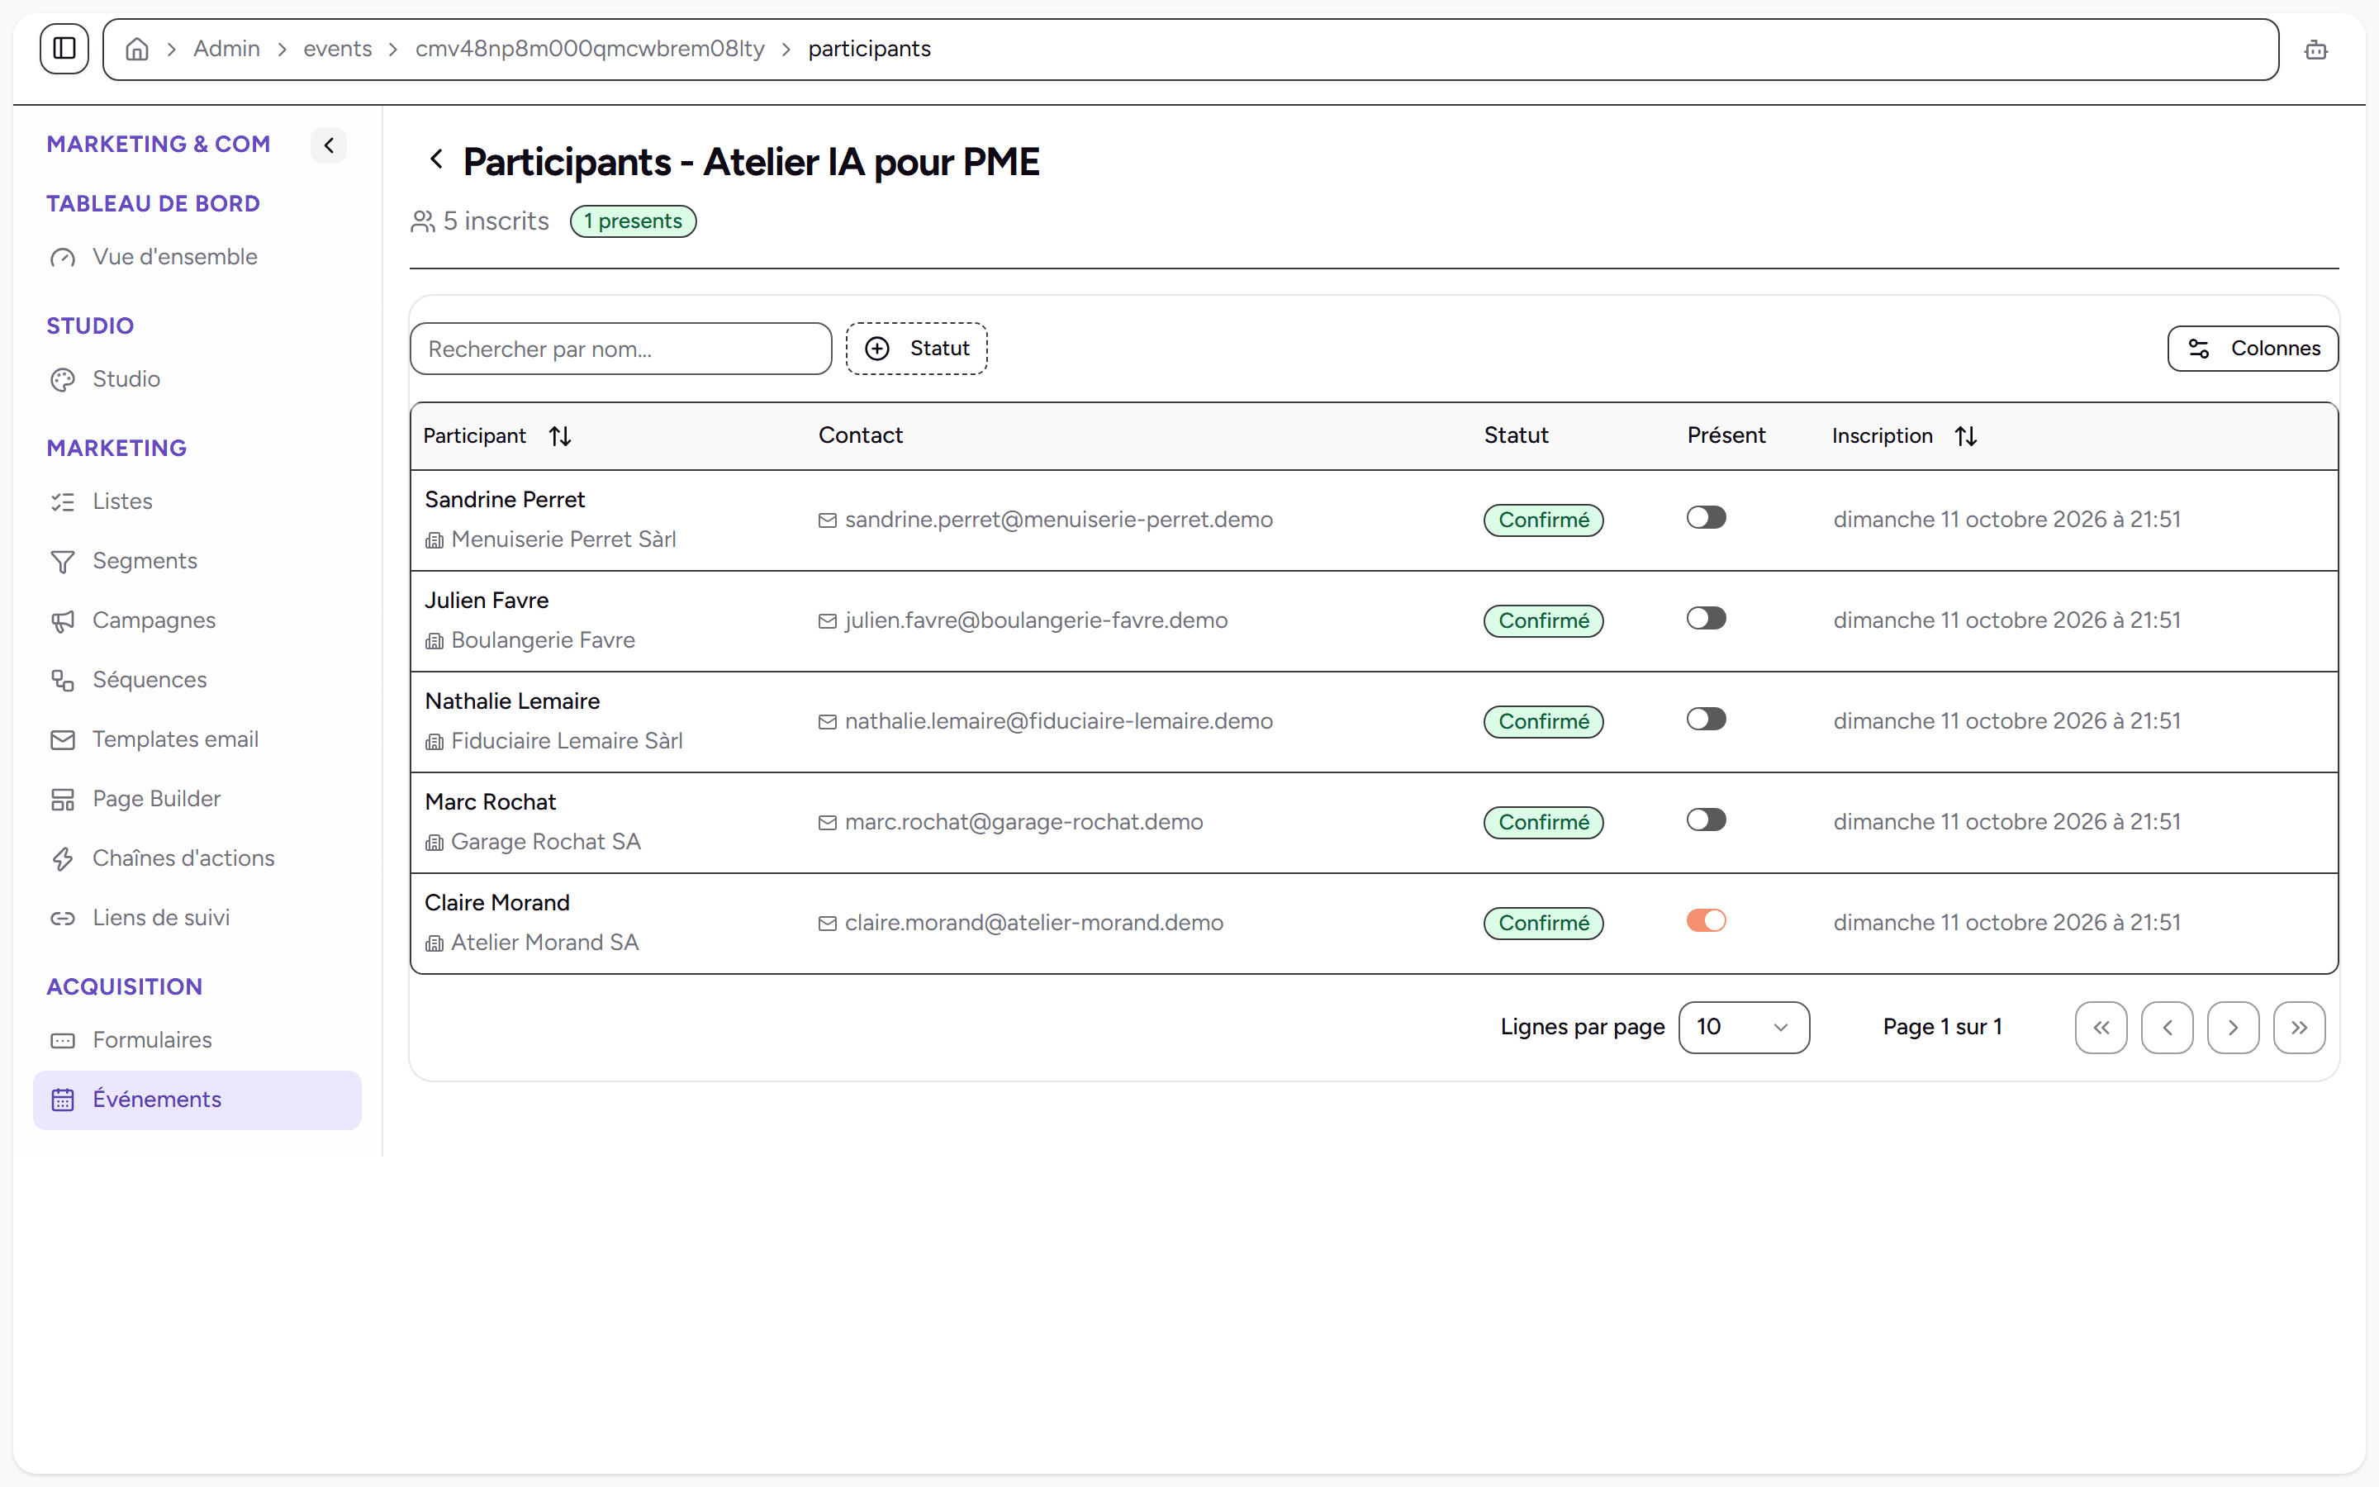This screenshot has height=1487, width=2379.
Task: Sort by Inscription using arrows icon
Action: point(1966,435)
